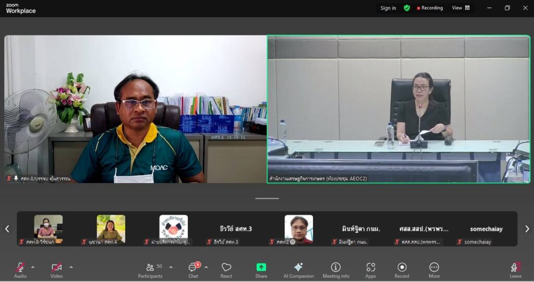Viewport: 534px width, 282px height.
Task: Click the green encryption shield icon
Action: (x=407, y=8)
